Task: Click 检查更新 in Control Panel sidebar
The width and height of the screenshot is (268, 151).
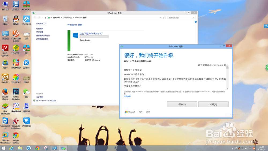Action: point(40,28)
